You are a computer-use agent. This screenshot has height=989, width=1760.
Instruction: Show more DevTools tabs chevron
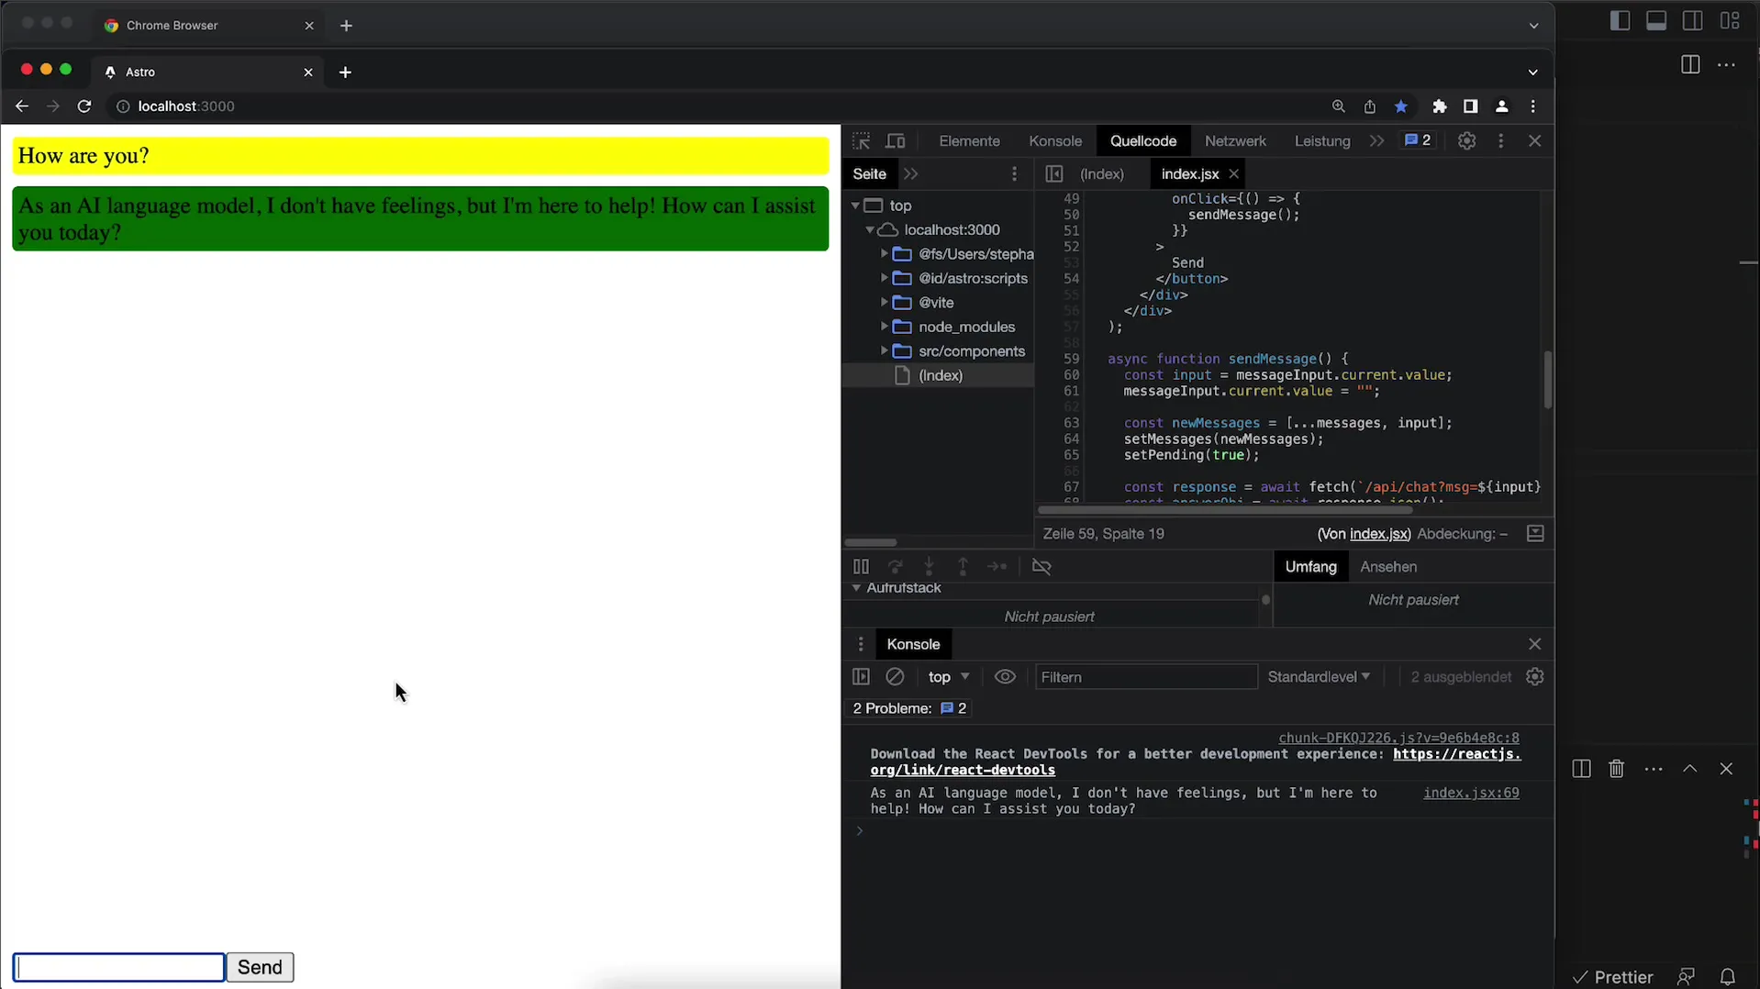[x=1376, y=141]
